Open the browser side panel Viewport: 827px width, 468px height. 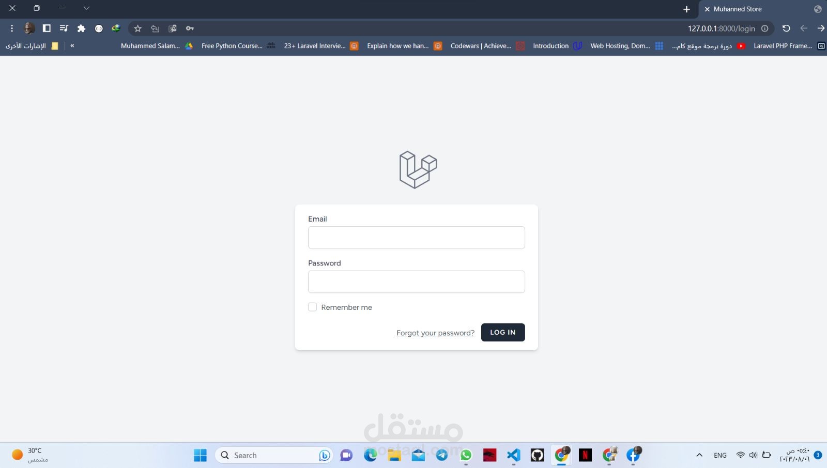point(47,28)
